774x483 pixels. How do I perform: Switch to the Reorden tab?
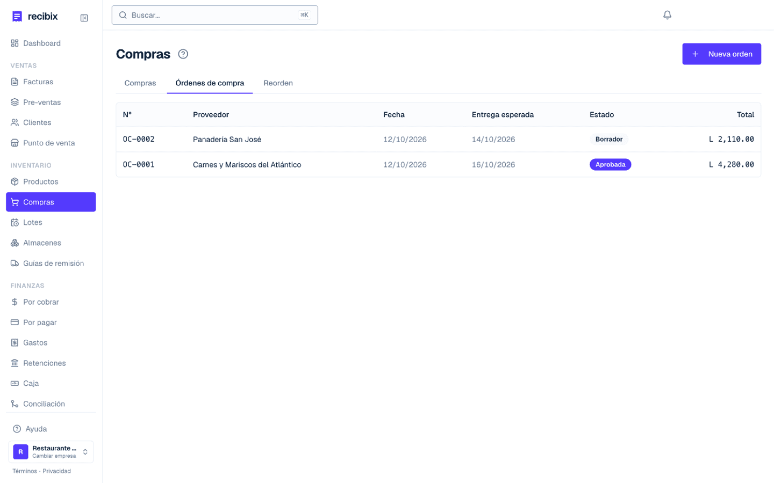point(278,83)
